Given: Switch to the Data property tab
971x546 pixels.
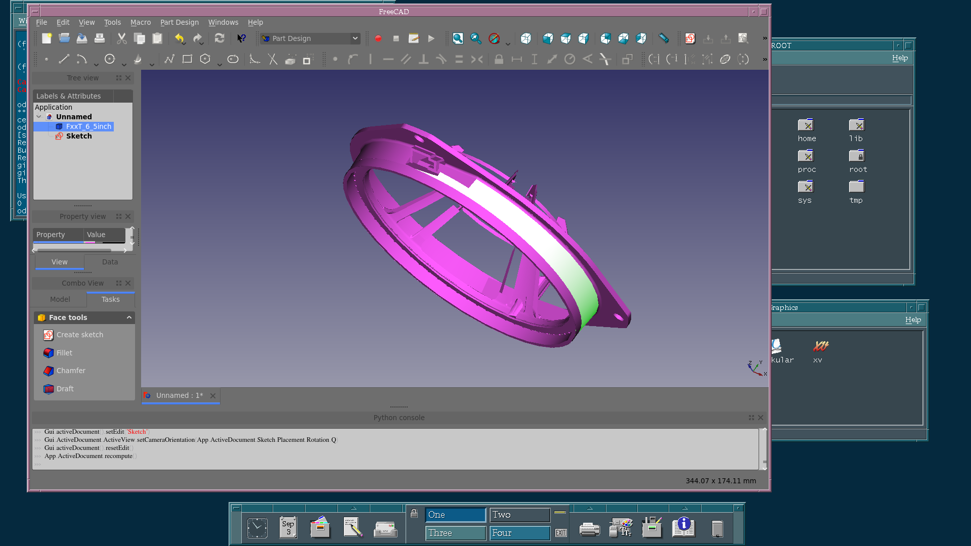Looking at the screenshot, I should (x=110, y=262).
